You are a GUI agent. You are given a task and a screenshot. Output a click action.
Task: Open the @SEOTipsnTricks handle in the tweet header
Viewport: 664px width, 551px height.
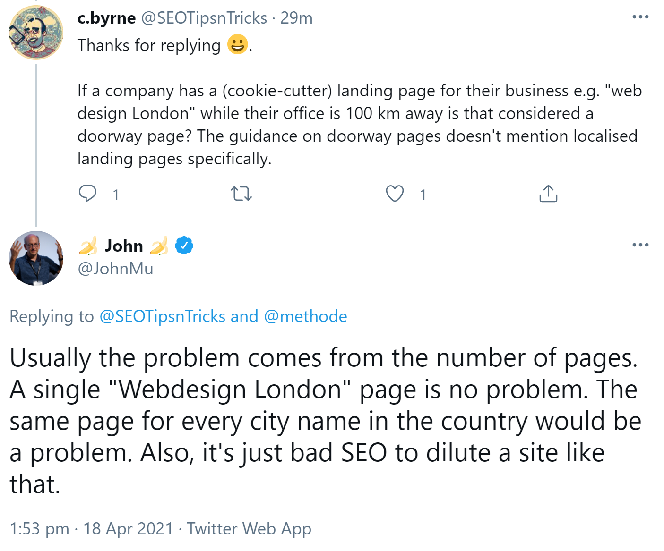point(204,18)
